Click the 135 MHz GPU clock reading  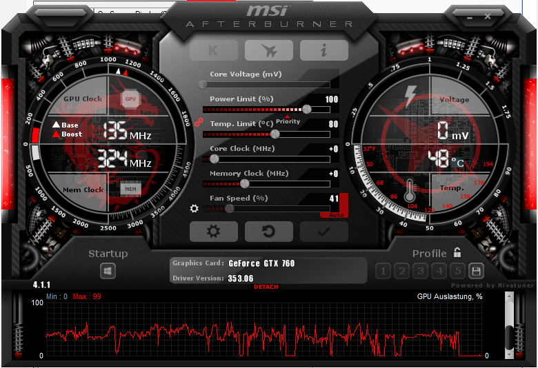[127, 131]
